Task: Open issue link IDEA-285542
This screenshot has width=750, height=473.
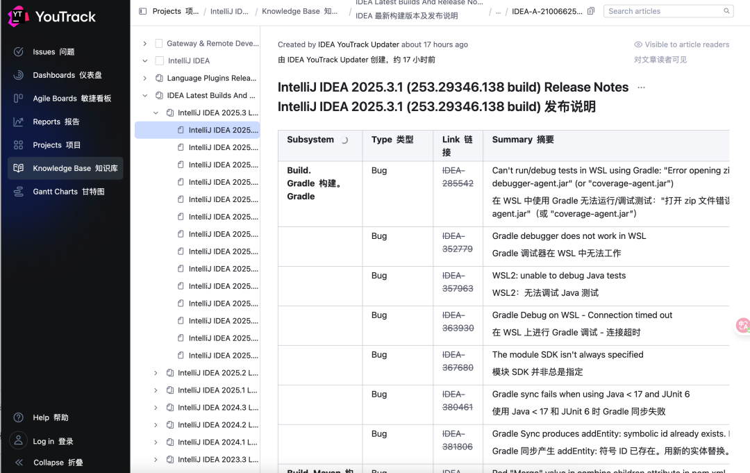Action: coord(458,177)
